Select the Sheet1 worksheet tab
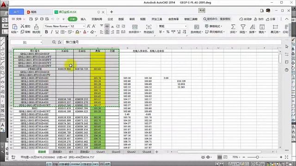Screen dimensions: 296x166 pos(100,152)
